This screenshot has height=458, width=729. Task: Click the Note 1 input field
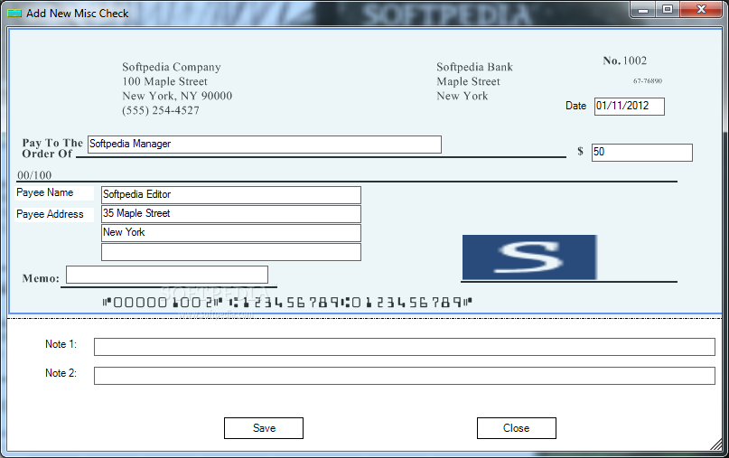[x=405, y=347]
